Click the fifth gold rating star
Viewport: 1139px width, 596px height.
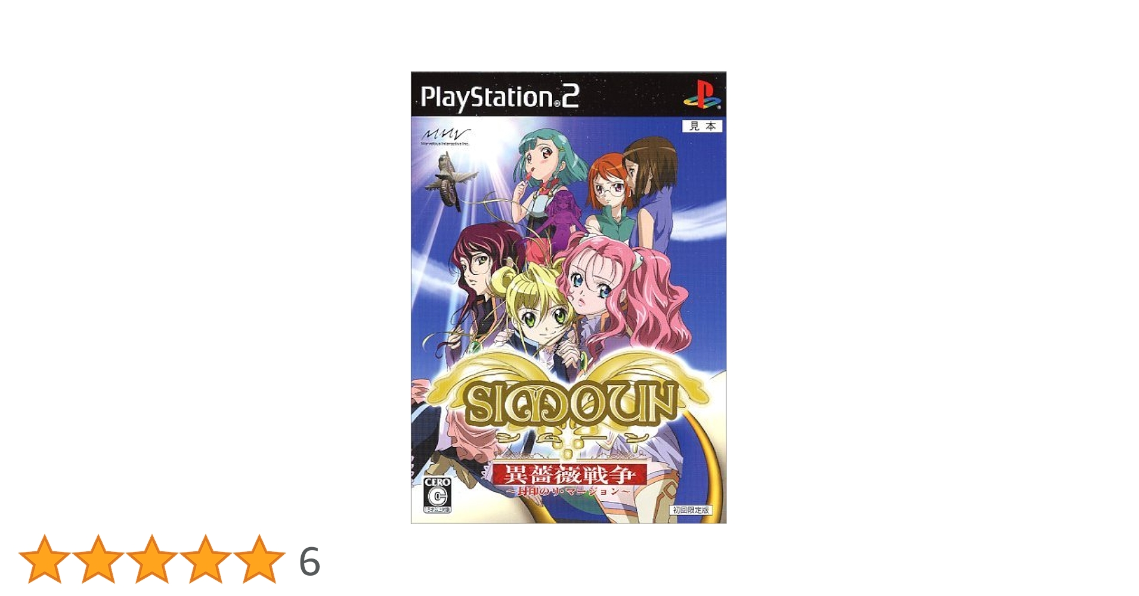259,559
